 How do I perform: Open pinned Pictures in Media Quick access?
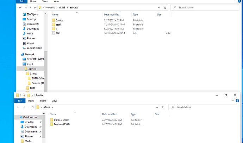pyautogui.click(x=29, y=136)
